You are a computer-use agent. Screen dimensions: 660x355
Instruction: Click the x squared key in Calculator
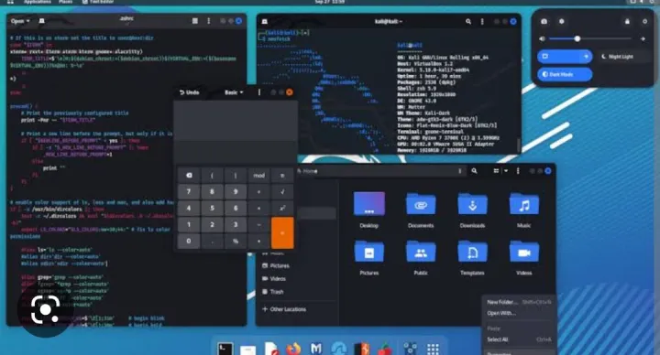point(282,208)
